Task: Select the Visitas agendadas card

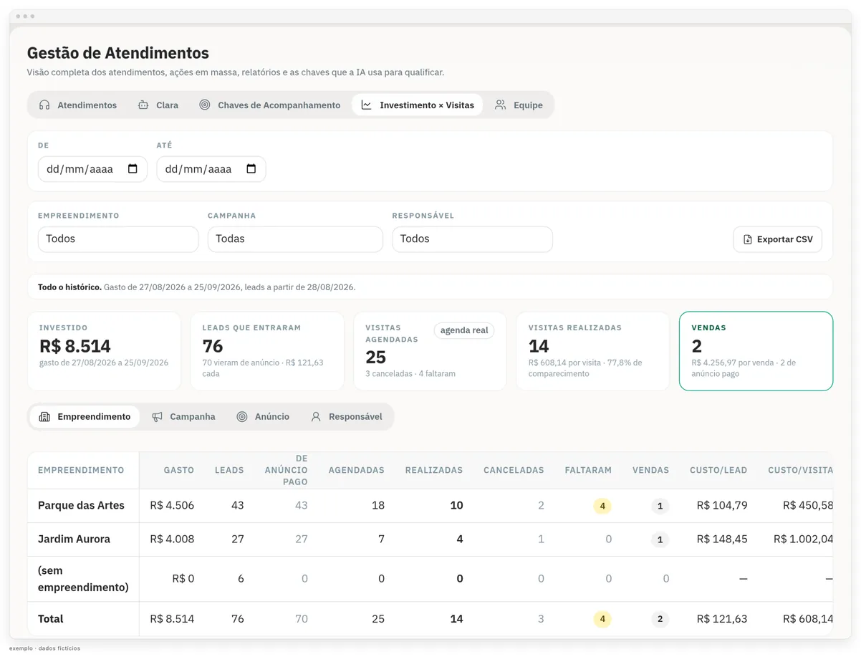Action: coord(430,351)
